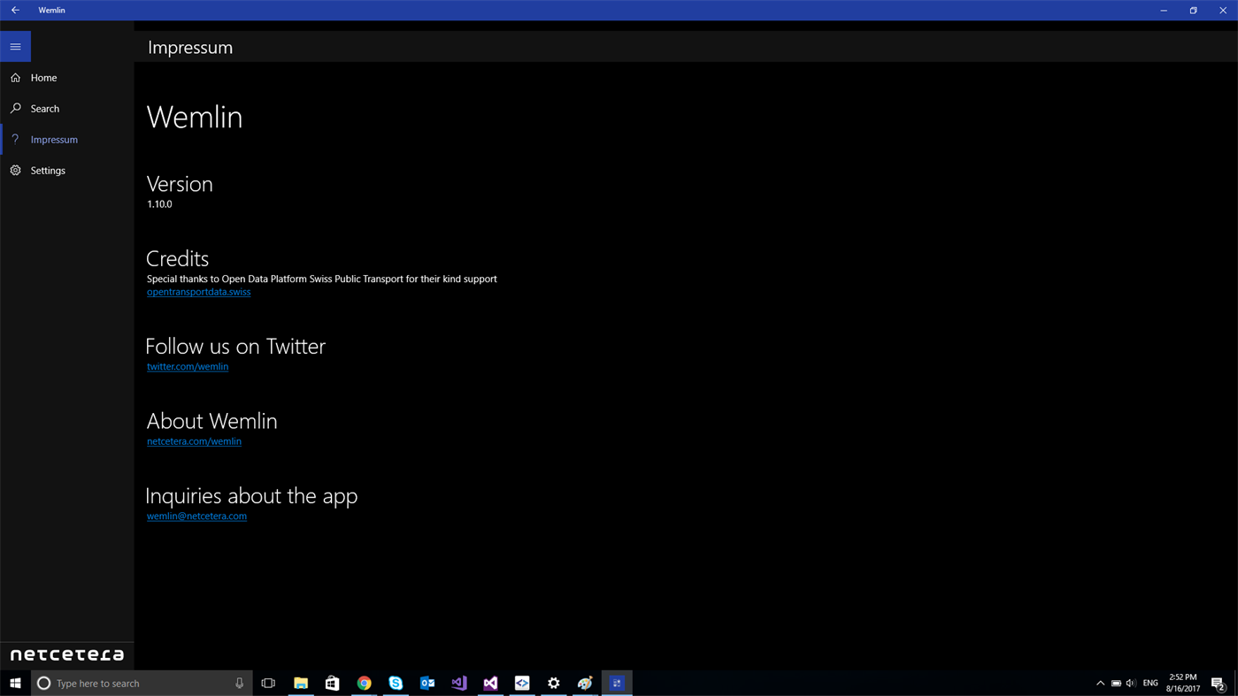This screenshot has width=1238, height=696.
Task: Start Visual Studio from the taskbar
Action: click(489, 682)
